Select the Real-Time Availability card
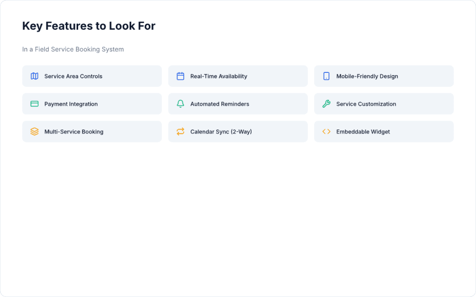The image size is (476, 297). click(x=238, y=76)
